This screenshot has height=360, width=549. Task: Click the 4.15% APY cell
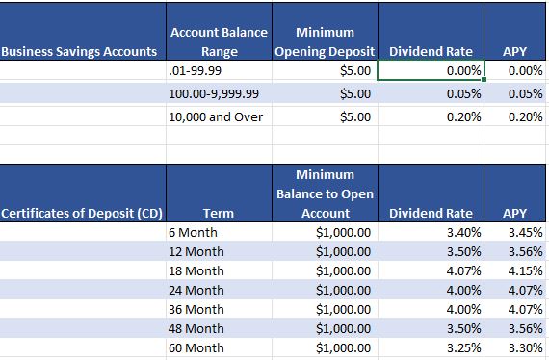(x=515, y=270)
